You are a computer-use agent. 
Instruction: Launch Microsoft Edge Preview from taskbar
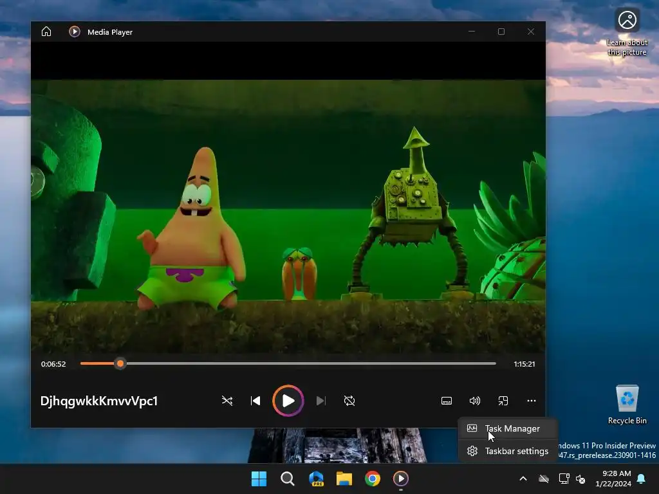(x=316, y=479)
